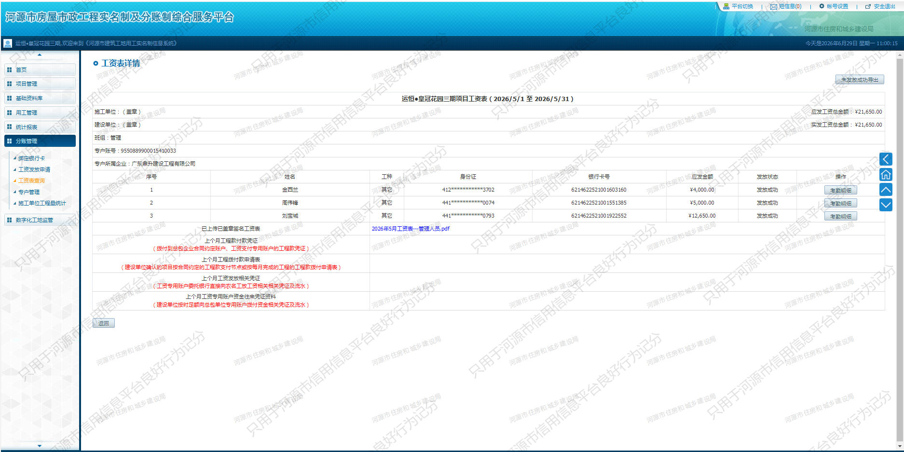
Task: Click the floating home icon button
Action: pyautogui.click(x=886, y=174)
